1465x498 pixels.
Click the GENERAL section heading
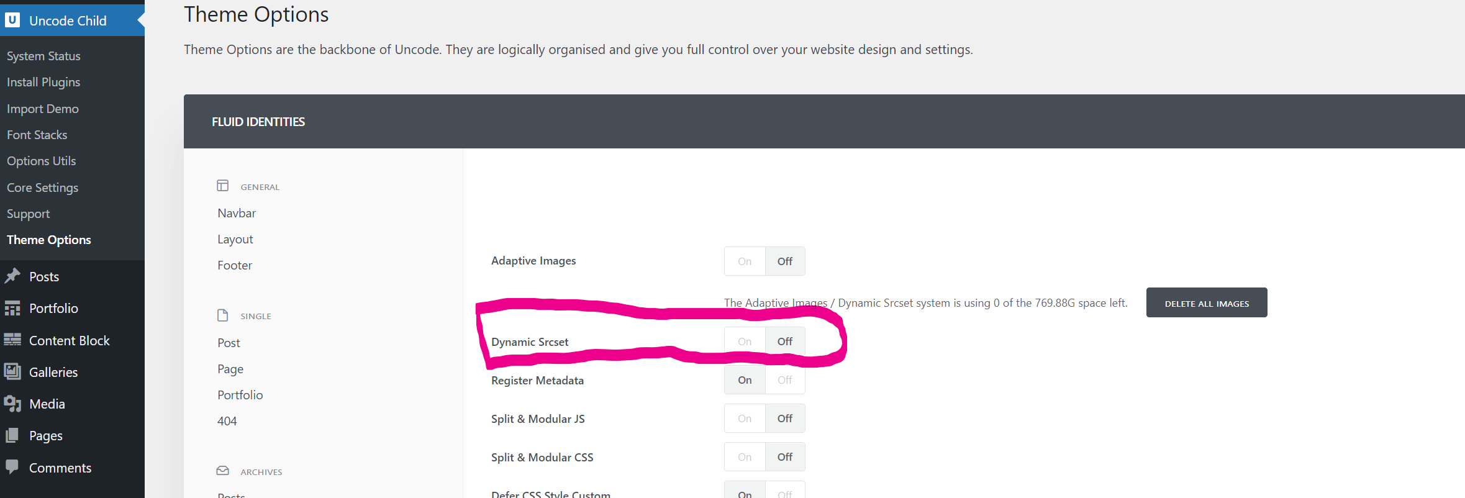click(x=260, y=187)
